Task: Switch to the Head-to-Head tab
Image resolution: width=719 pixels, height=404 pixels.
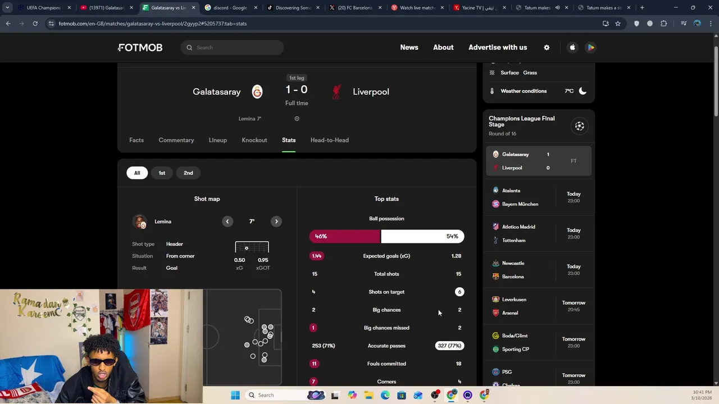Action: click(x=330, y=140)
